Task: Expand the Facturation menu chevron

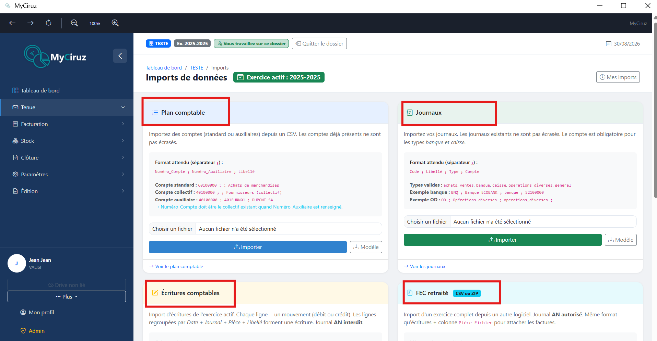Action: (x=123, y=124)
